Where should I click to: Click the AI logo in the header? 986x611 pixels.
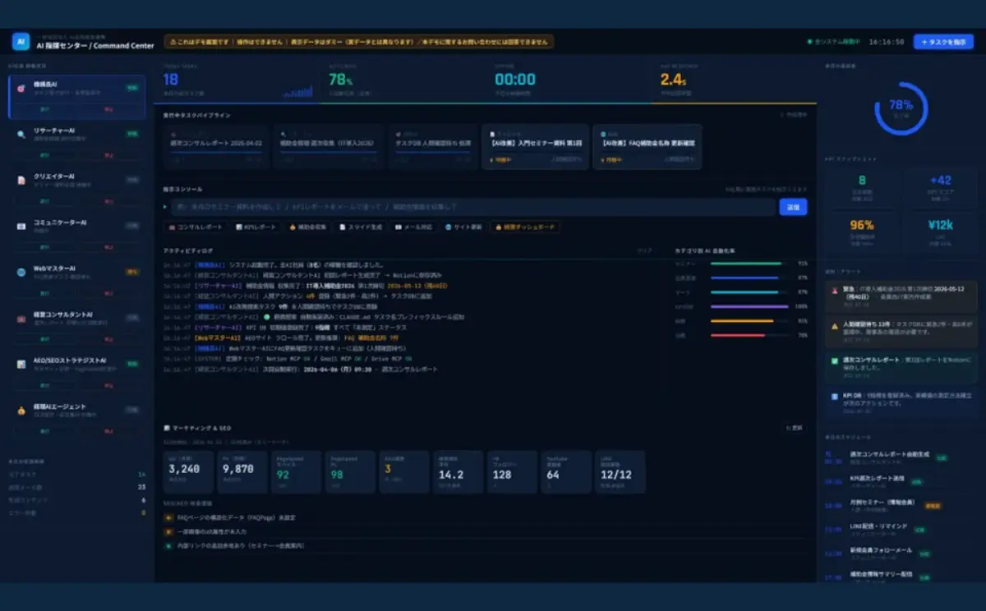(x=21, y=42)
